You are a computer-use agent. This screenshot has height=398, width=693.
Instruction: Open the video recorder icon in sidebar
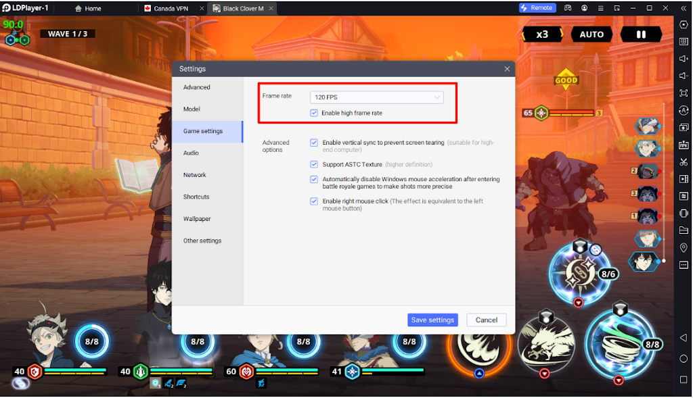[684, 179]
